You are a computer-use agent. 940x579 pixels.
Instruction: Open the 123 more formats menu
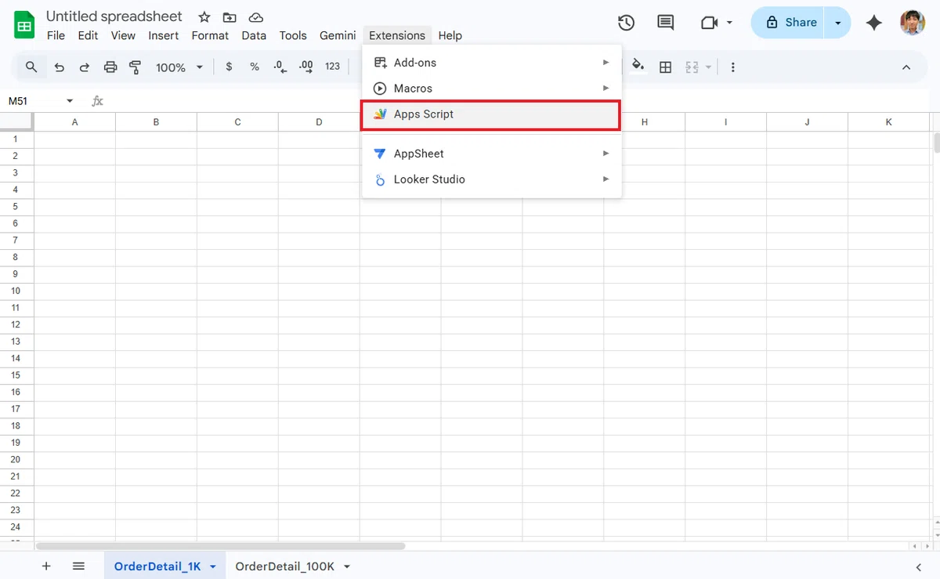point(333,67)
